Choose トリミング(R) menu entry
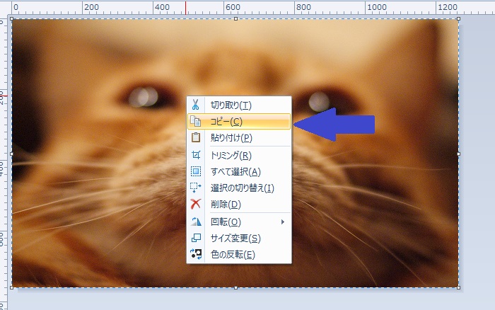 coord(239,155)
